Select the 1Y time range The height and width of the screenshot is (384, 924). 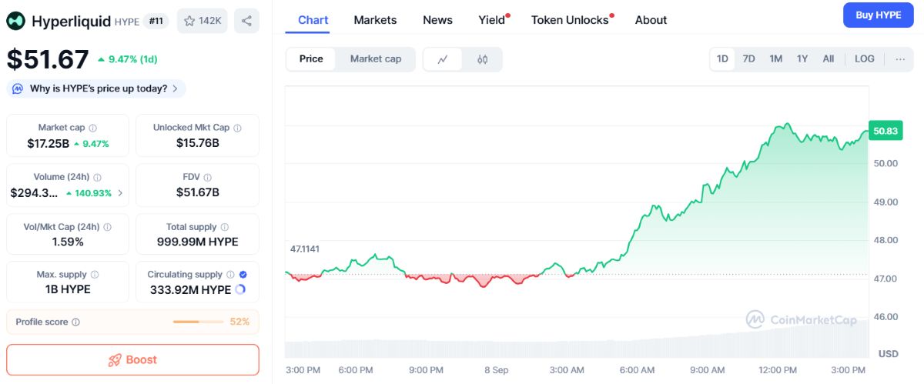point(802,59)
